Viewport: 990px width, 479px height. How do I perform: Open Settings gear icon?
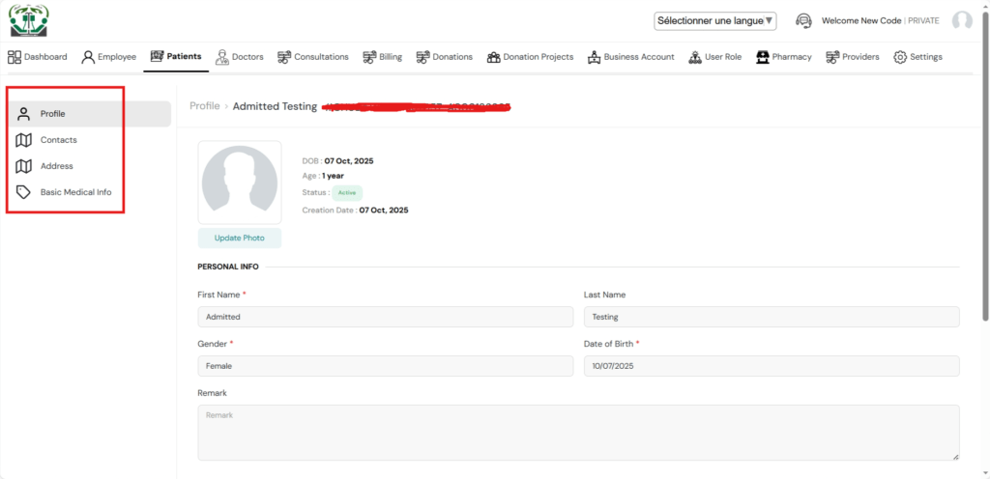tap(900, 57)
